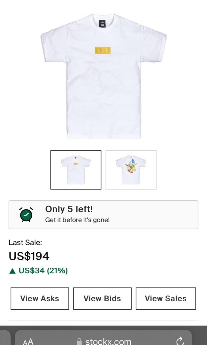Click the green upward triangle price indicator
The width and height of the screenshot is (207, 345).
coord(12,271)
